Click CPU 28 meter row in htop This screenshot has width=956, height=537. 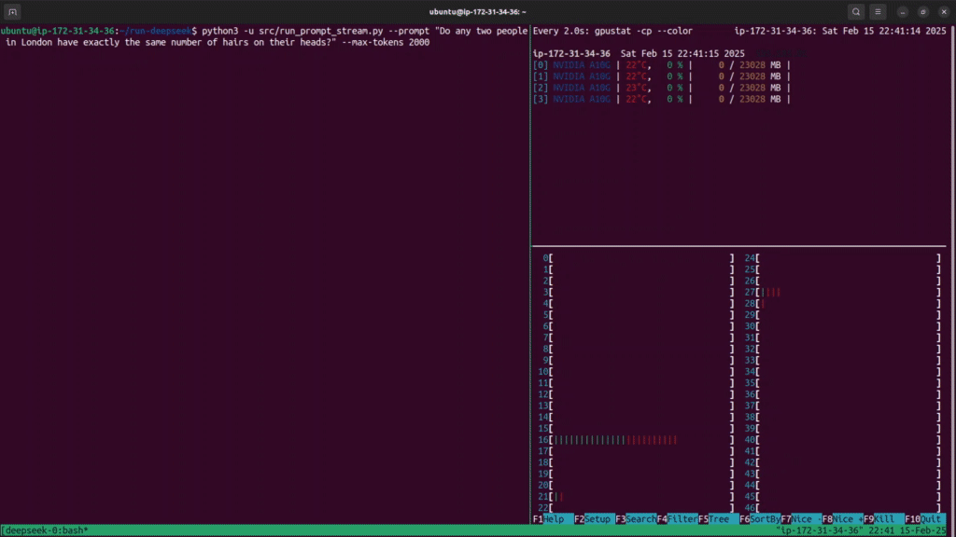[843, 303]
